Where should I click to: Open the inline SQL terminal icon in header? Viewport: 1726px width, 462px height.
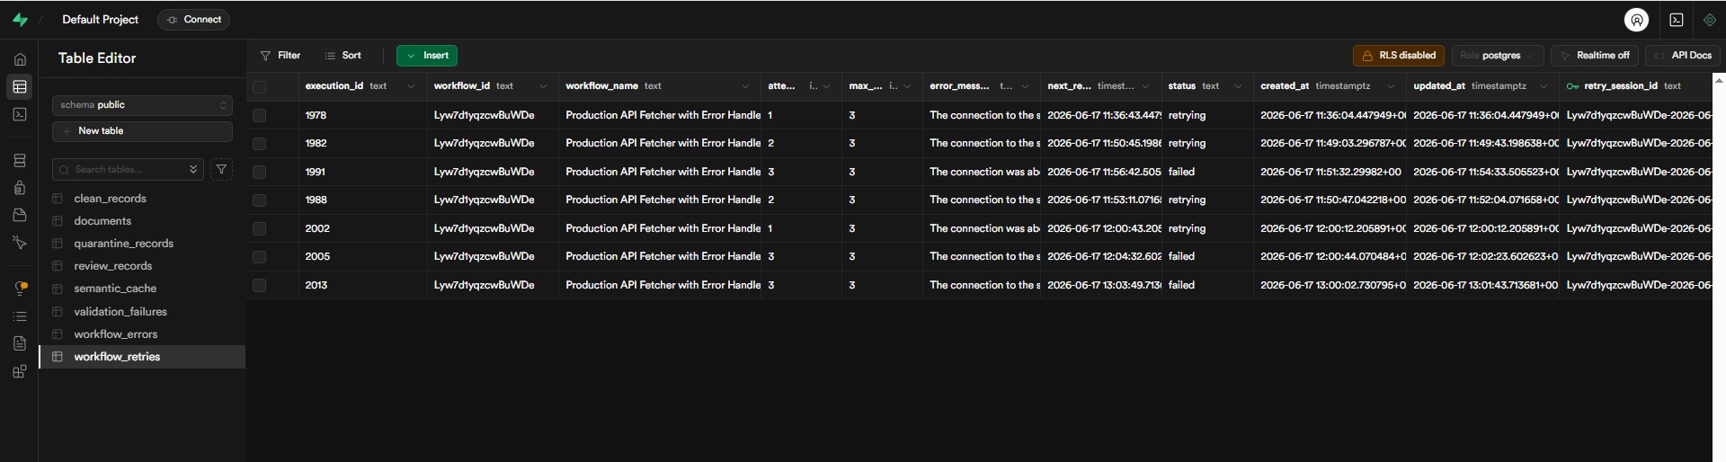[x=1677, y=20]
